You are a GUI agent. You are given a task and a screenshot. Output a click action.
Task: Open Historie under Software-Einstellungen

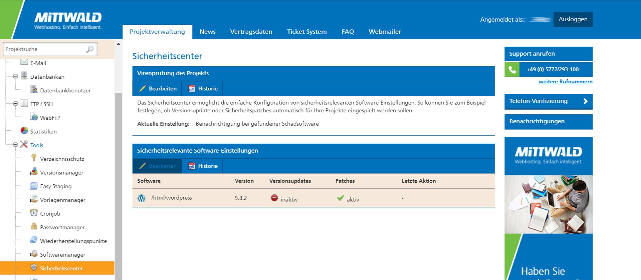[x=203, y=166]
